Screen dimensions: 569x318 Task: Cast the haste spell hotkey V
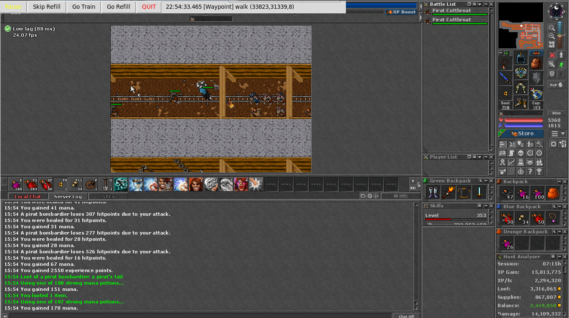[x=121, y=184]
